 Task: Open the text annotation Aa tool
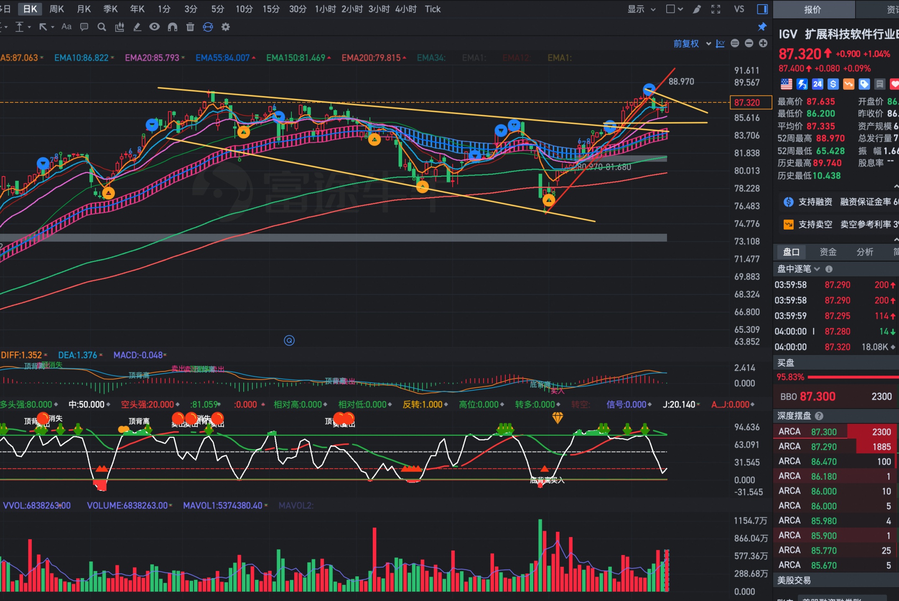point(66,27)
